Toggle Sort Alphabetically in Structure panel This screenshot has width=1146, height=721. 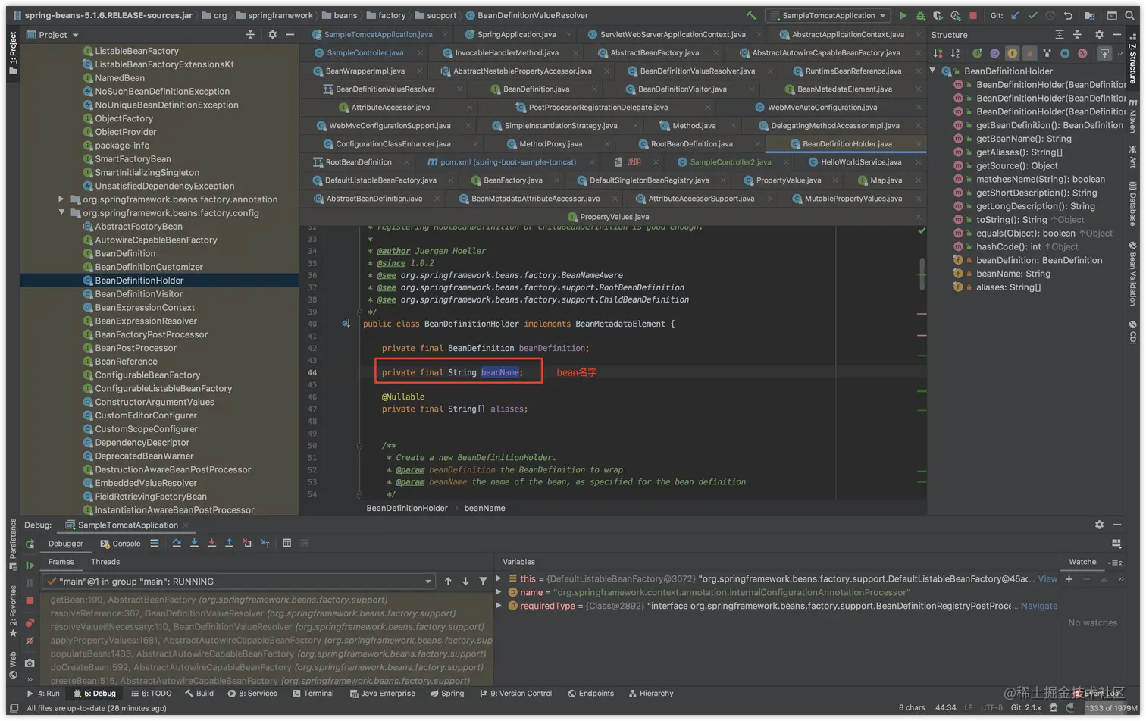coord(955,53)
